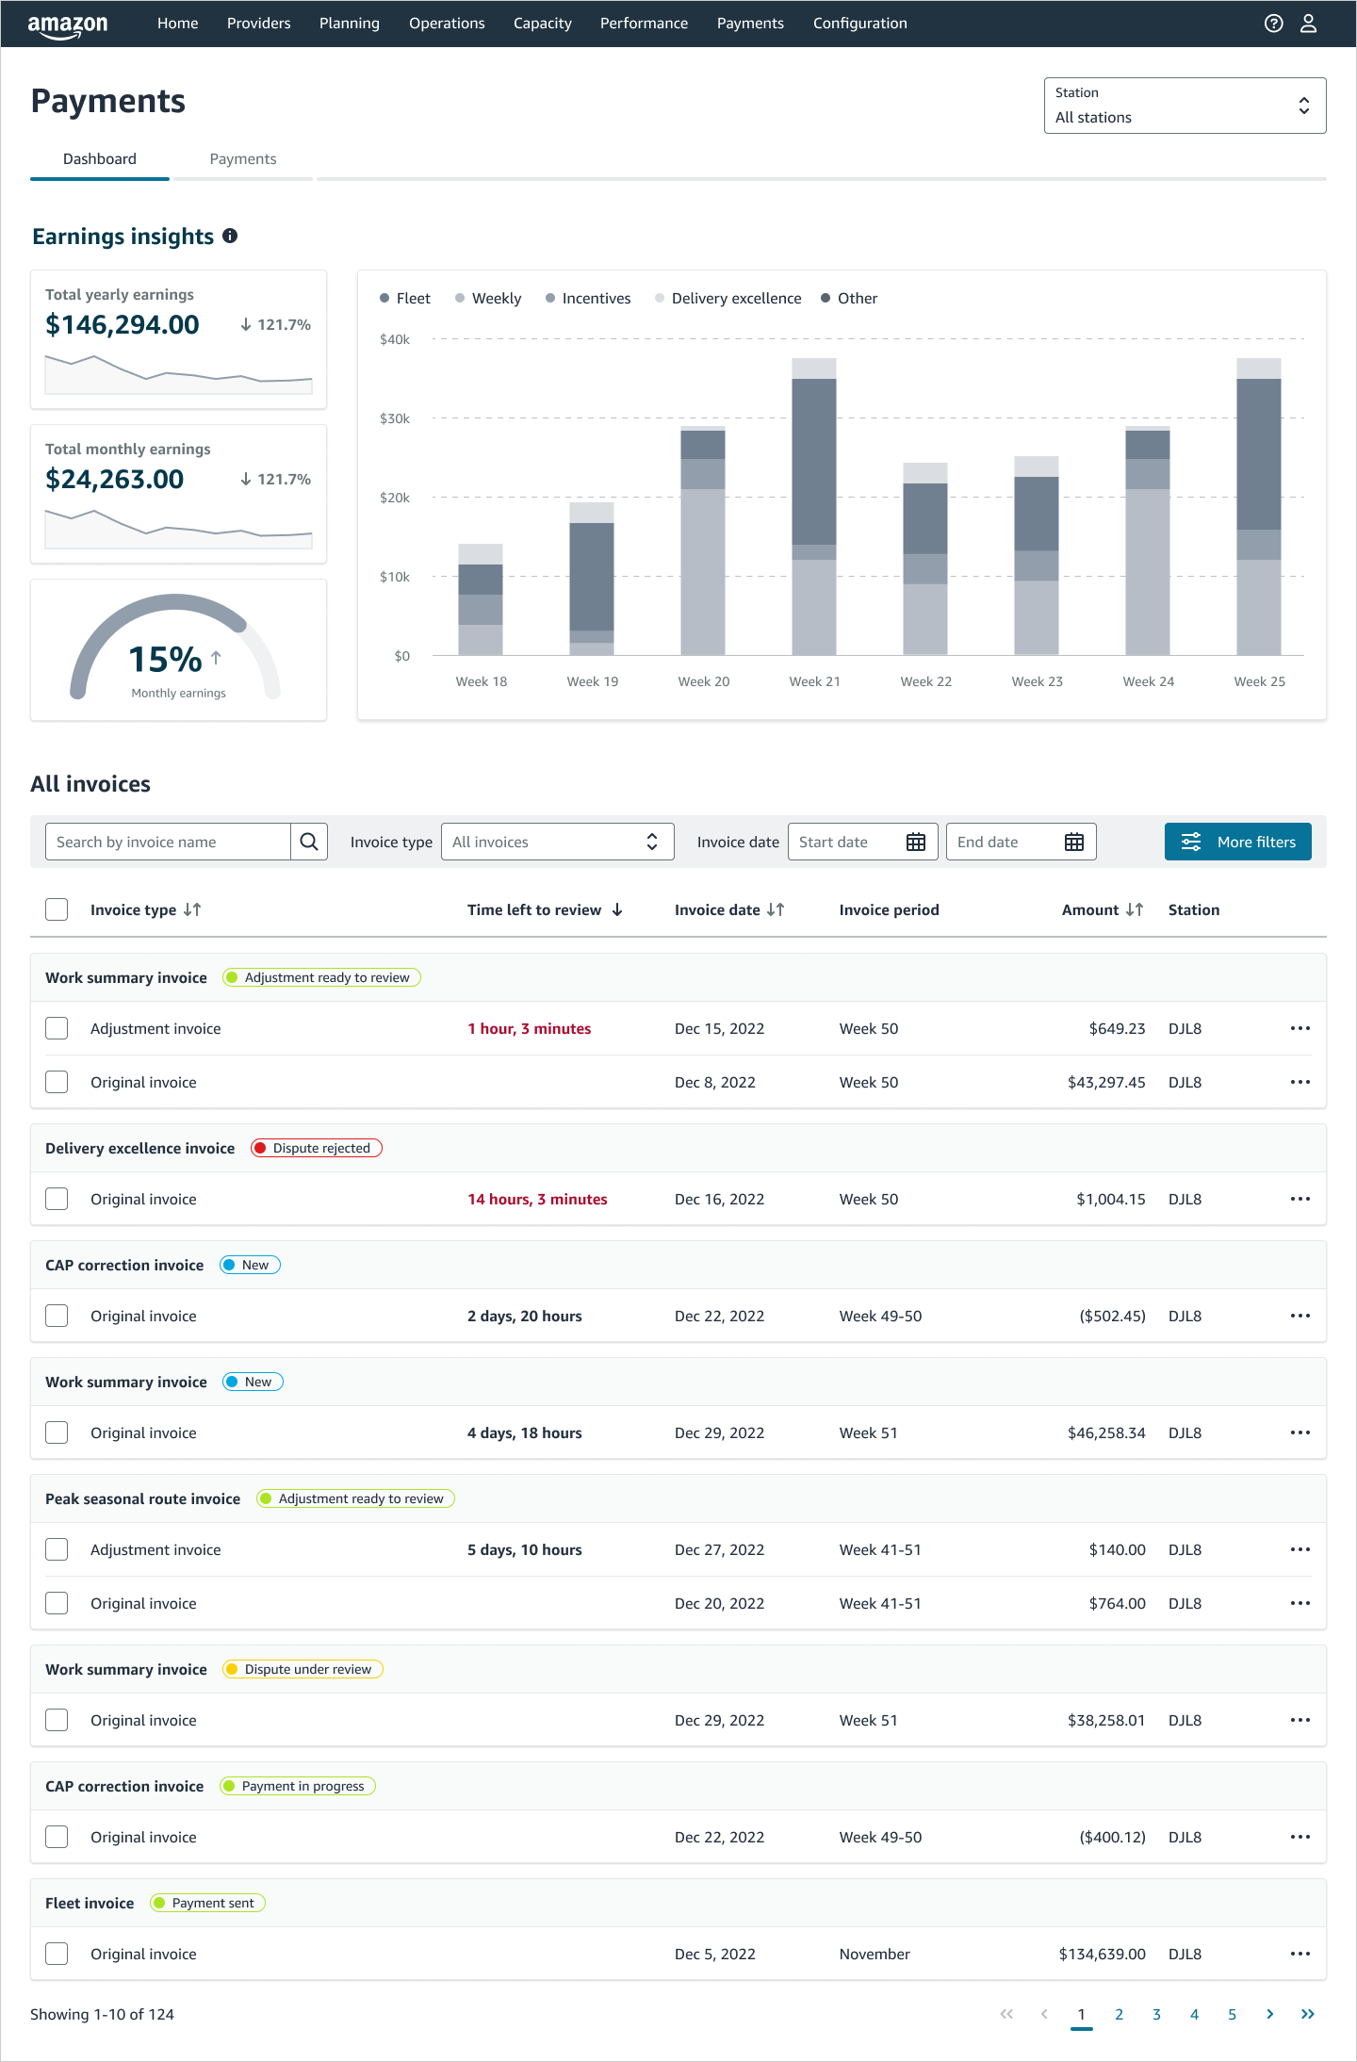Open the End date calendar icon
Viewport: 1357px width, 2062px height.
click(1074, 842)
